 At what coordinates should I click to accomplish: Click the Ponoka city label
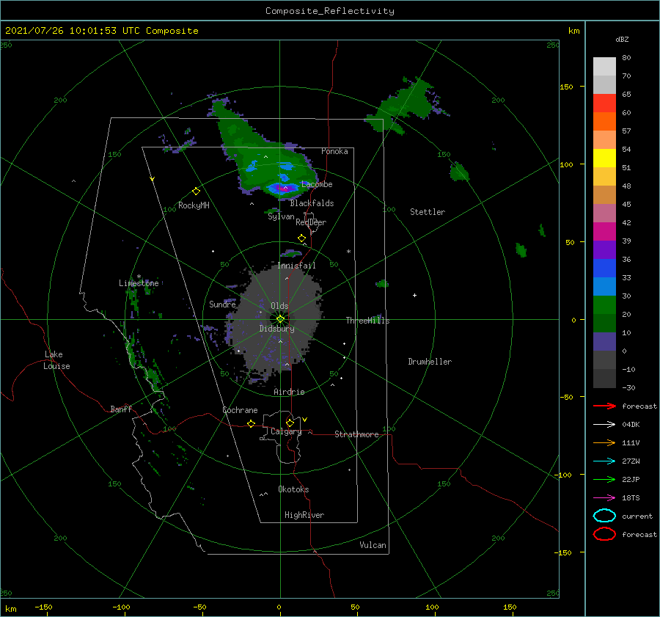coord(334,151)
